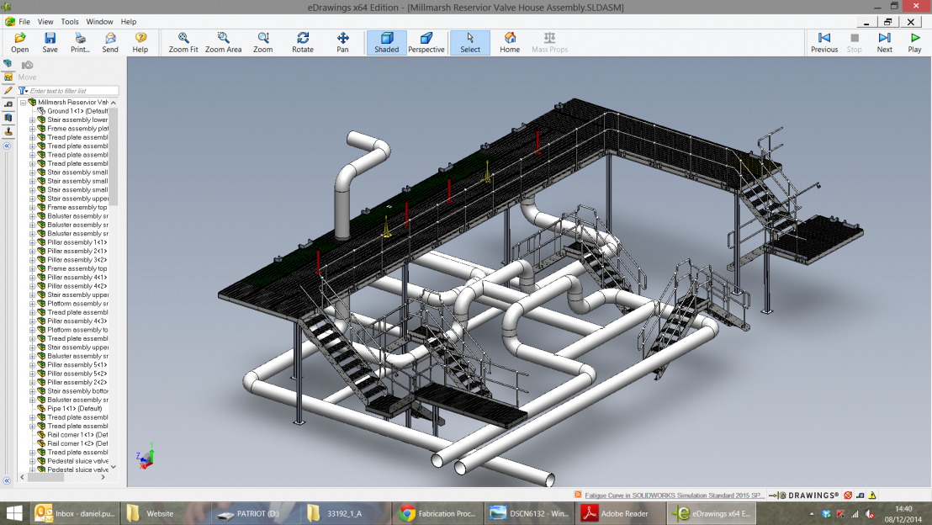This screenshot has width=932, height=525.
Task: Open the Tools menu
Action: [x=69, y=21]
